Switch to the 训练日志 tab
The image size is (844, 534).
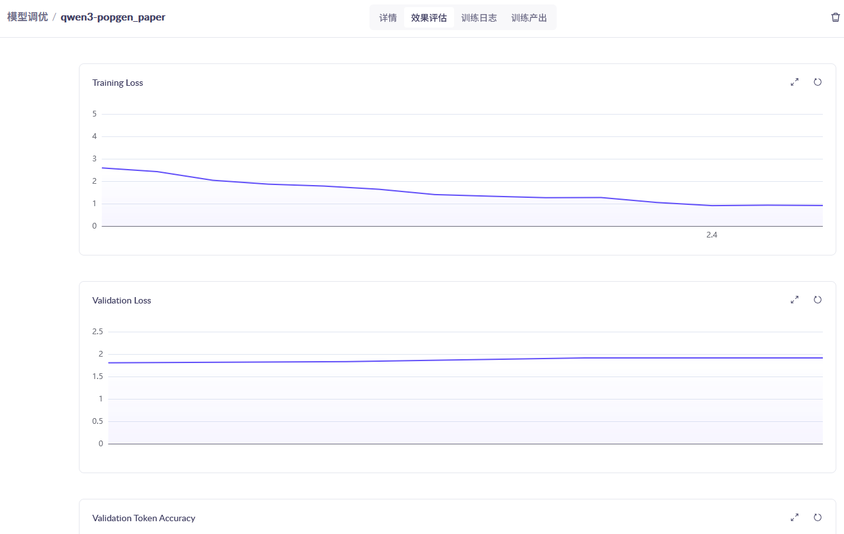(479, 18)
